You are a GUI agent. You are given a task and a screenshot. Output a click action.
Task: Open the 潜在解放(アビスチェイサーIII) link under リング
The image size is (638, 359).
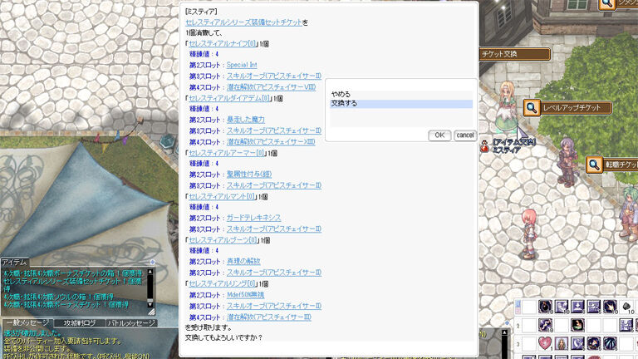pyautogui.click(x=269, y=317)
